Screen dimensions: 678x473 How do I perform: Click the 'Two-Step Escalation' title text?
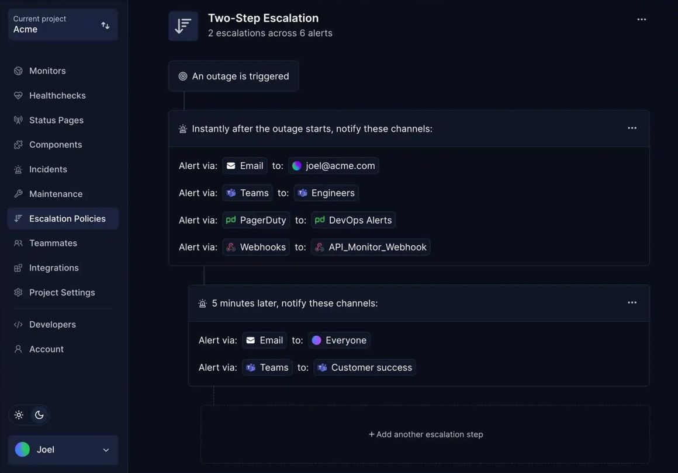[264, 18]
